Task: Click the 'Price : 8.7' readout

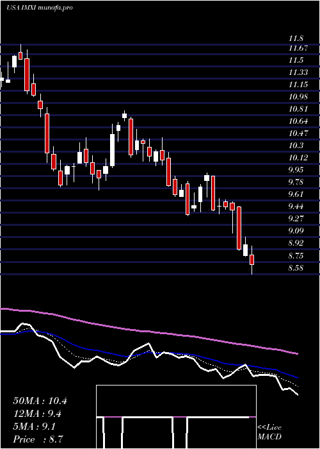Action: pyautogui.click(x=38, y=439)
